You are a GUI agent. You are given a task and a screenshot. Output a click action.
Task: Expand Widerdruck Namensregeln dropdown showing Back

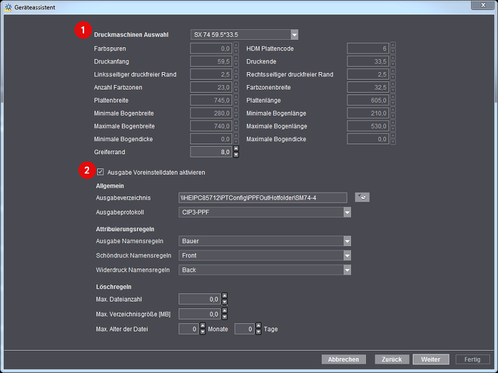pyautogui.click(x=347, y=270)
